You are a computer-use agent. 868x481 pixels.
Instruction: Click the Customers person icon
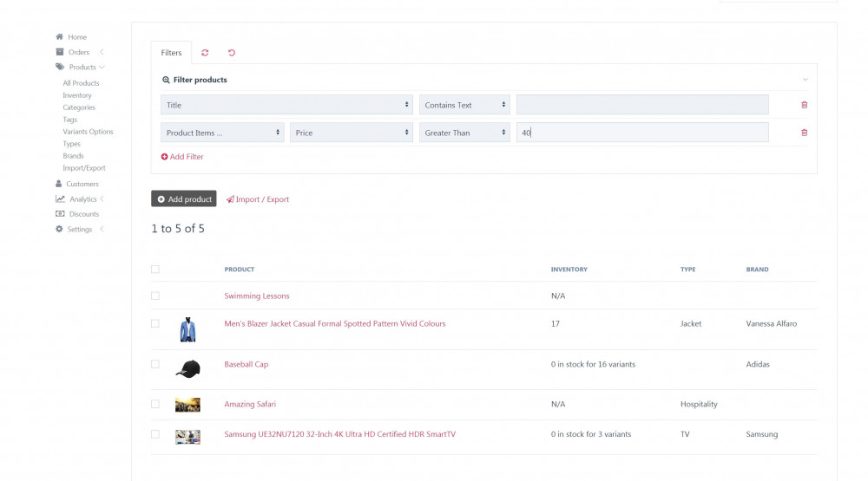[x=59, y=184]
